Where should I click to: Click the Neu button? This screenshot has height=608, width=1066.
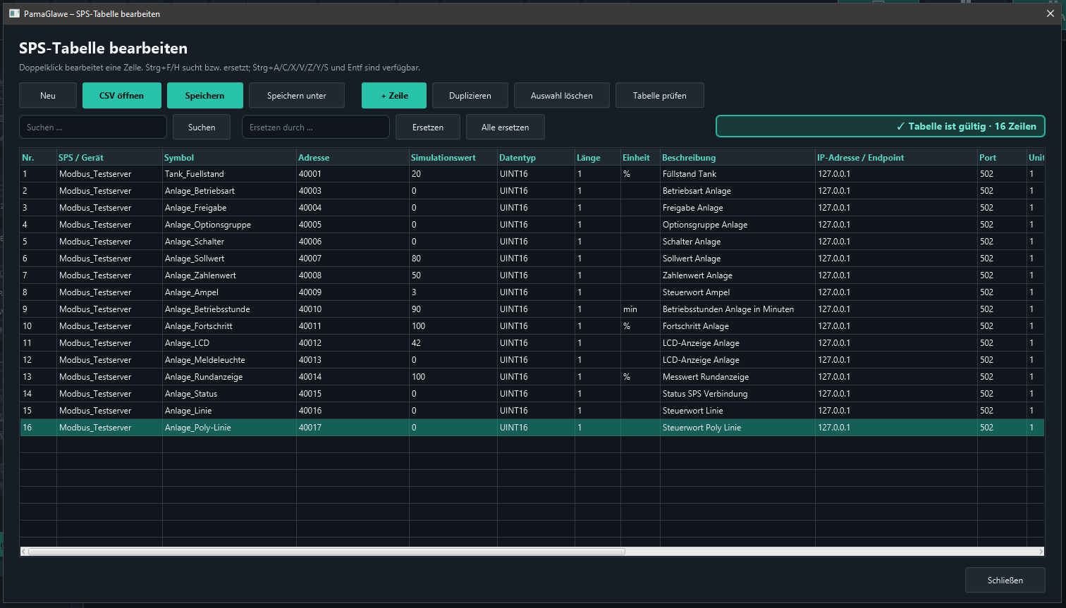(x=48, y=96)
